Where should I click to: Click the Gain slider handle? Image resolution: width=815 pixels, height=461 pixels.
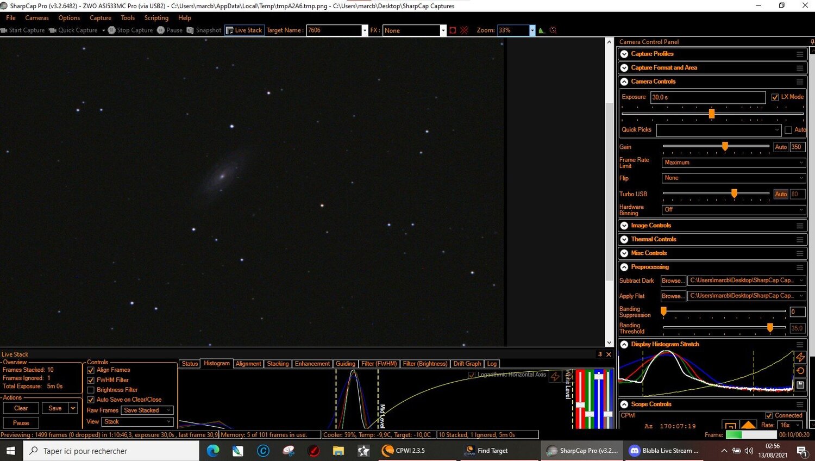click(725, 146)
